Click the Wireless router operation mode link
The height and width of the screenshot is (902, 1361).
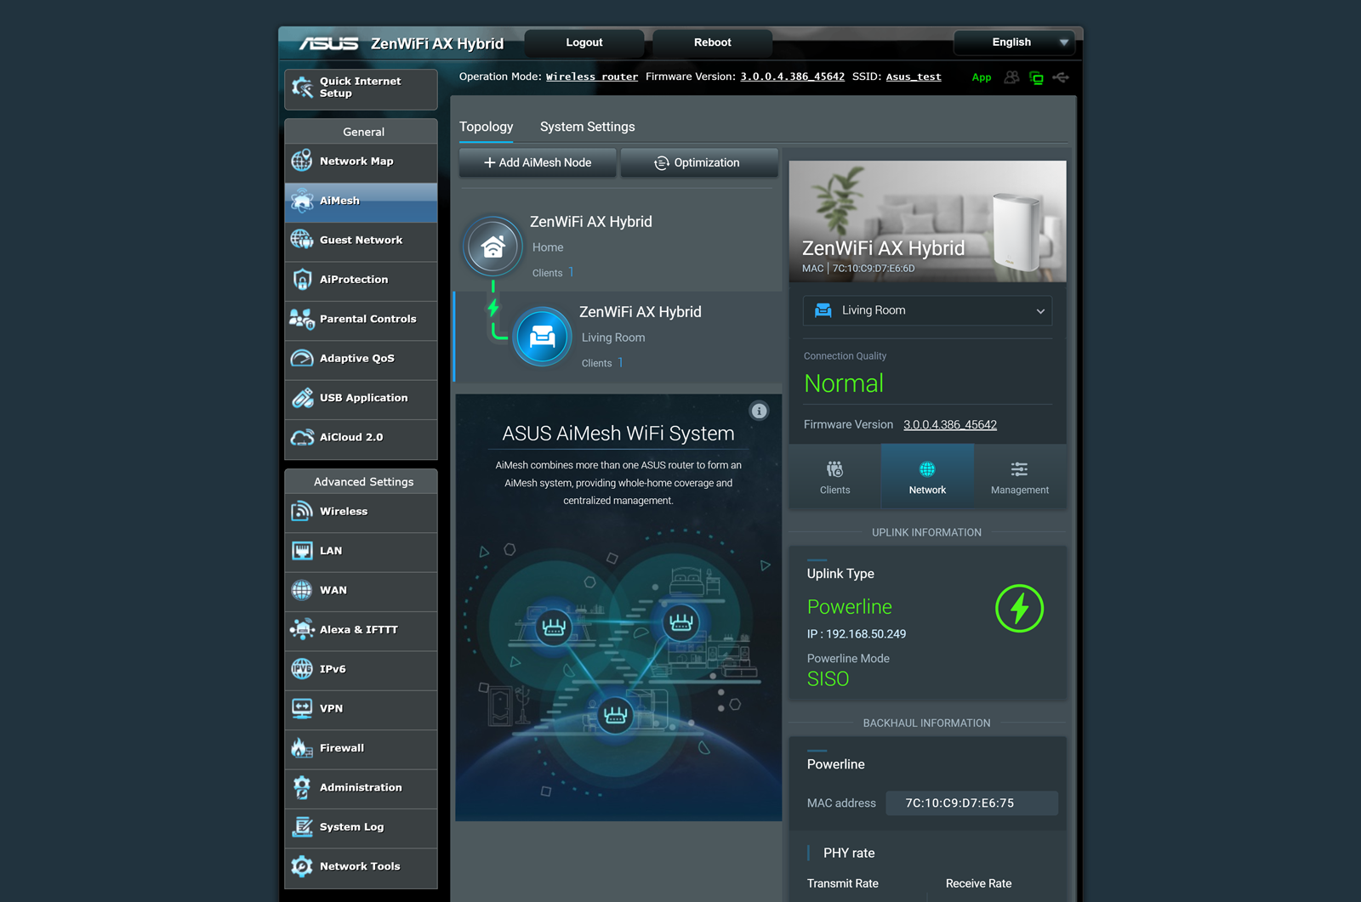592,77
